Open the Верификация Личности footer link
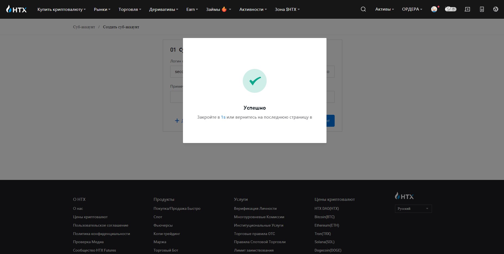The width and height of the screenshot is (504, 254). click(255, 208)
